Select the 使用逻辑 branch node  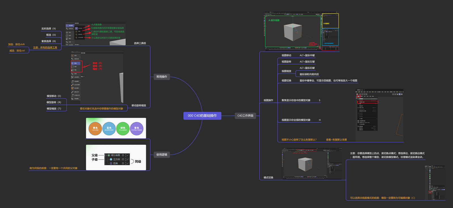(x=162, y=155)
